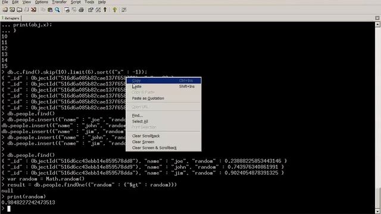Click the output number 15

point(4,66)
